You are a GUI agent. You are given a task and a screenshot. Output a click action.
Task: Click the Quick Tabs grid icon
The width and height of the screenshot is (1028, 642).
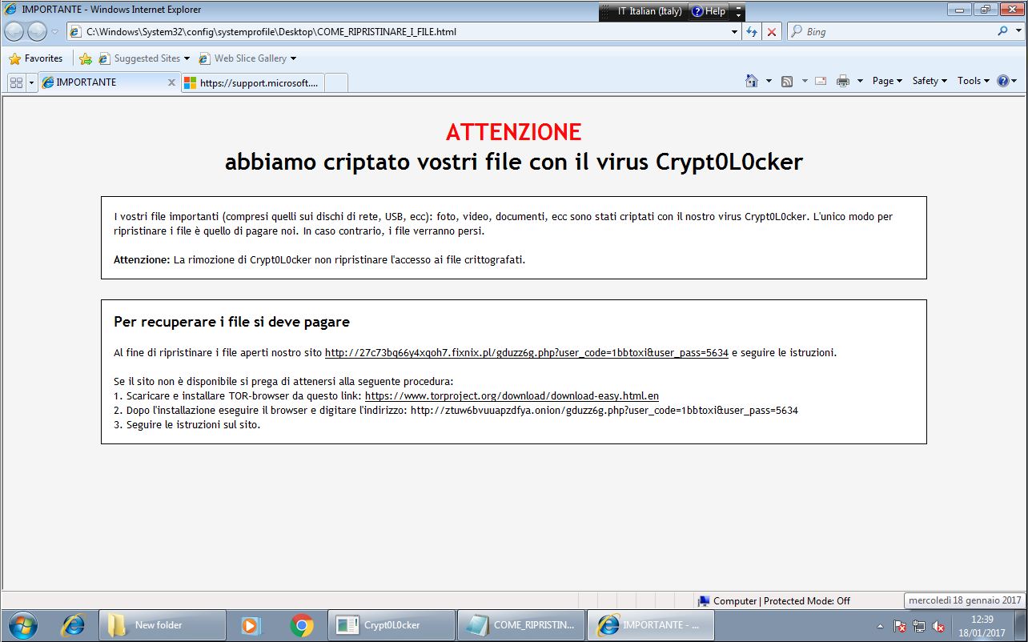point(16,82)
